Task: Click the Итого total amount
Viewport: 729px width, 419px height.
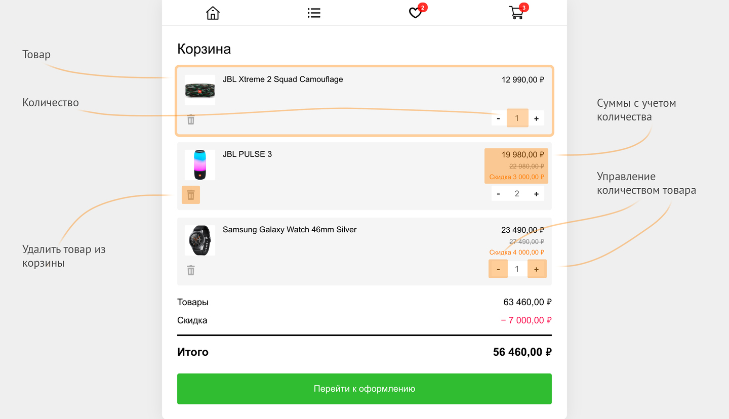Action: click(x=522, y=352)
